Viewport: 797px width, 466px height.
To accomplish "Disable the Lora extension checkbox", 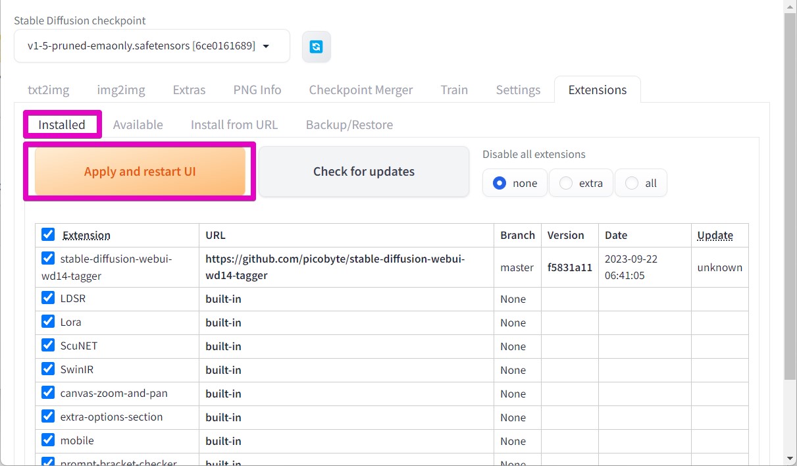I will click(x=48, y=322).
